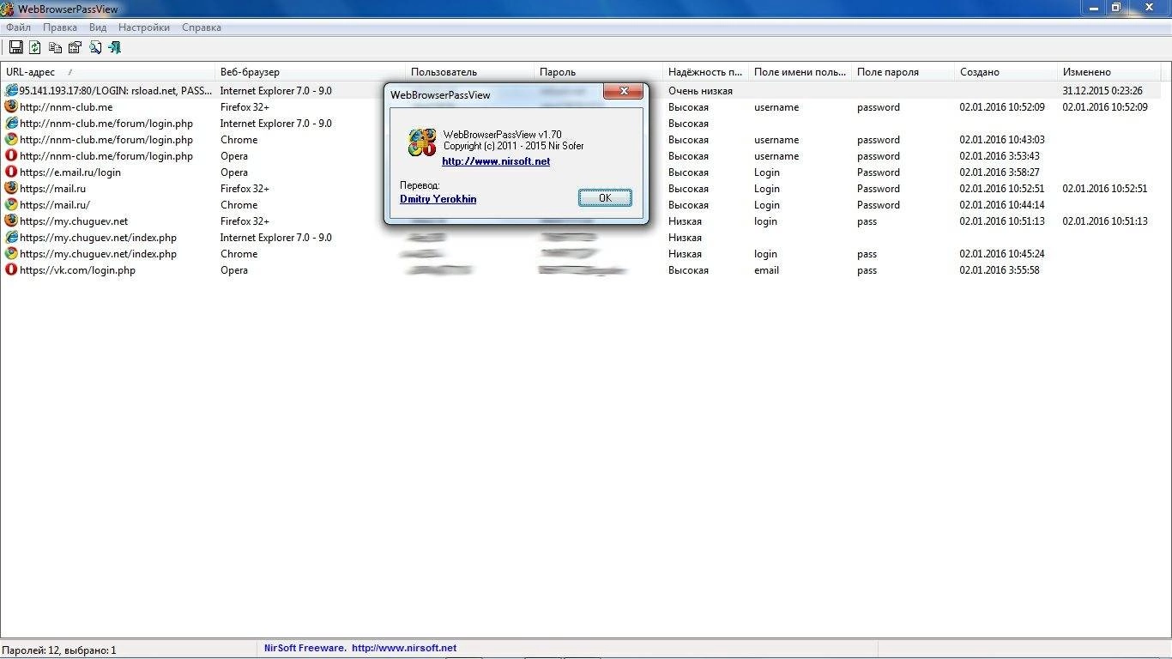Sort by the Пароль column header

point(598,72)
